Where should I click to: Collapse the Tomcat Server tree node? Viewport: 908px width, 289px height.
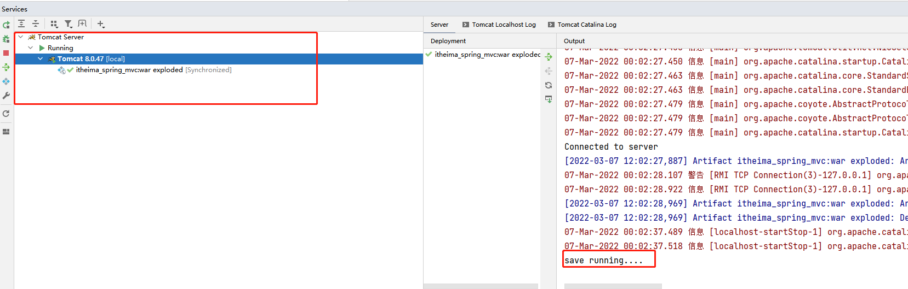pyautogui.click(x=21, y=37)
